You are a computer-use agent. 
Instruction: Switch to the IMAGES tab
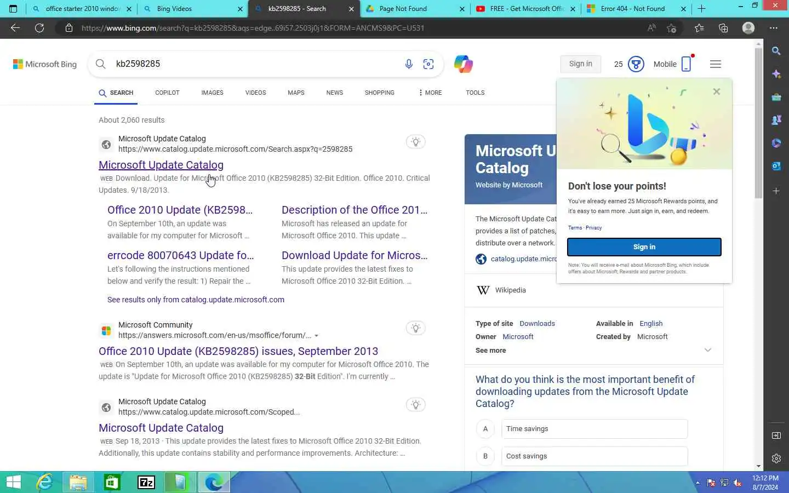click(212, 93)
